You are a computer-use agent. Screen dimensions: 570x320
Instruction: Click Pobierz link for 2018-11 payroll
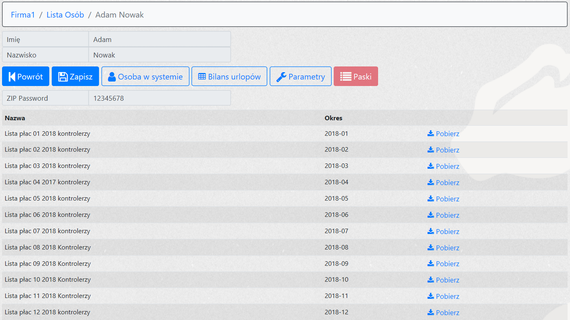[447, 296]
